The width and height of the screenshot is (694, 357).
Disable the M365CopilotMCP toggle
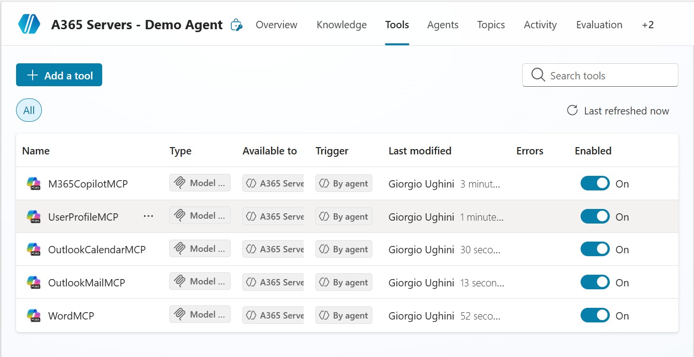click(x=595, y=184)
